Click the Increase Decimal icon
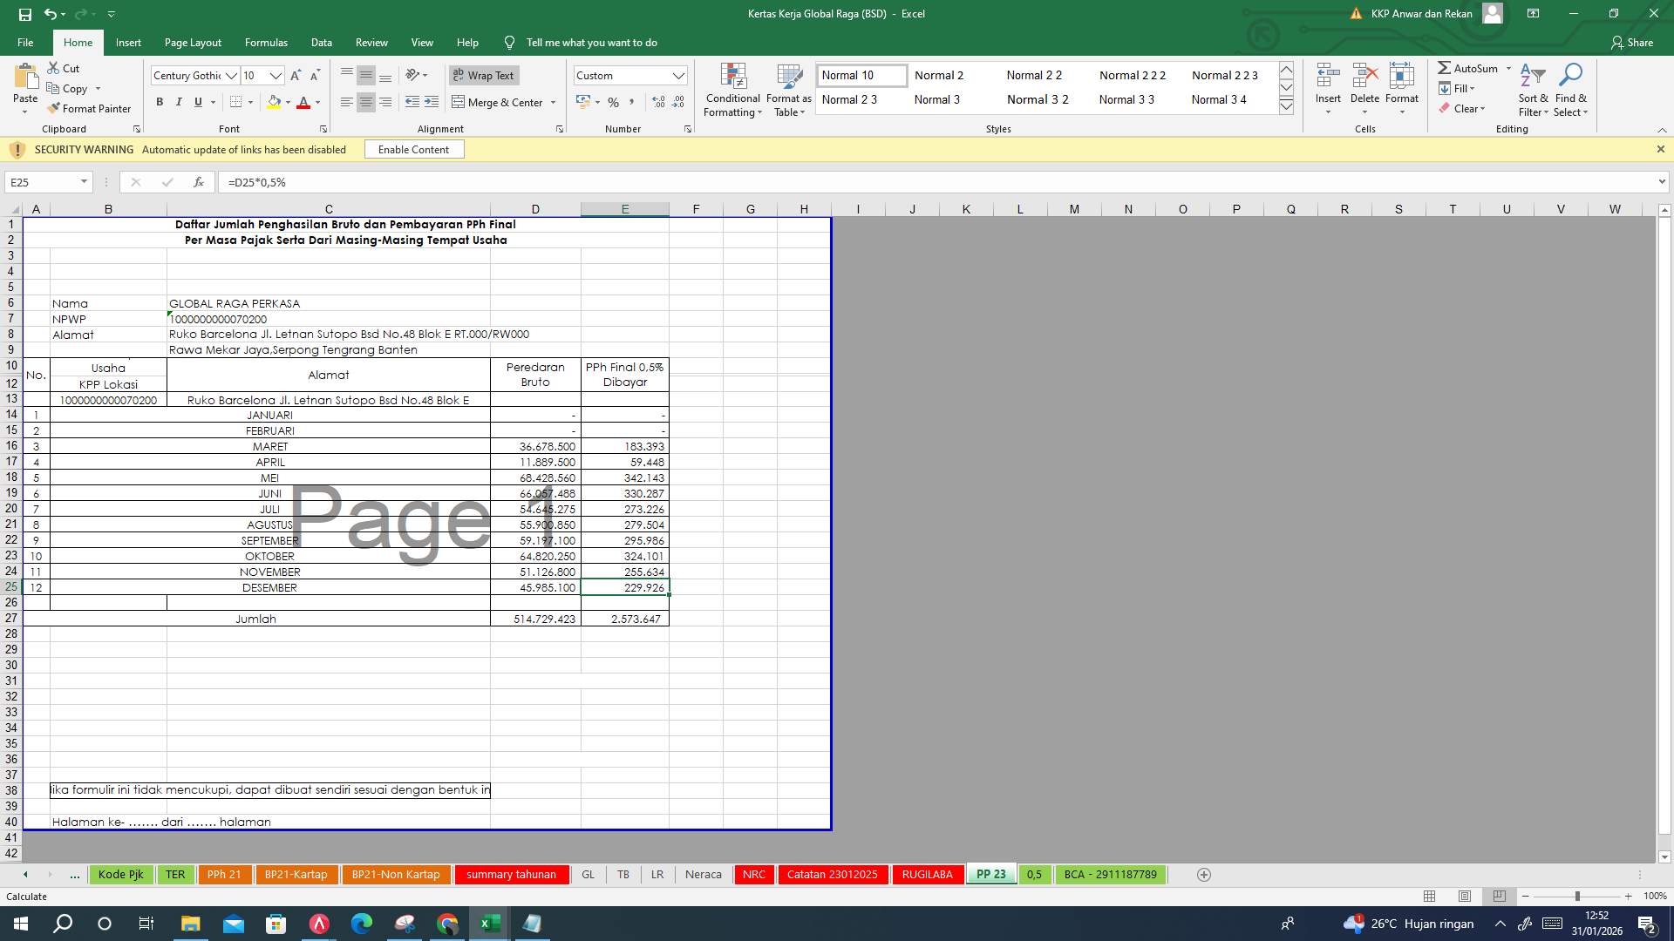1674x941 pixels. (x=657, y=102)
